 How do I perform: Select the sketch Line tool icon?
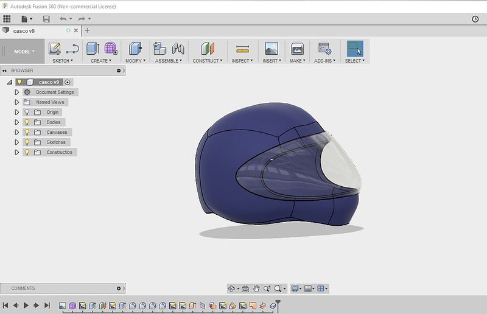point(72,49)
